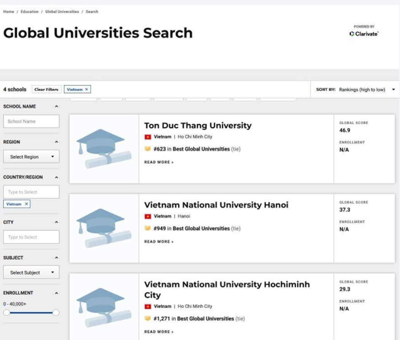
Task: Remove Vietnam tag under Country/Region sidebar
Action: click(26, 204)
